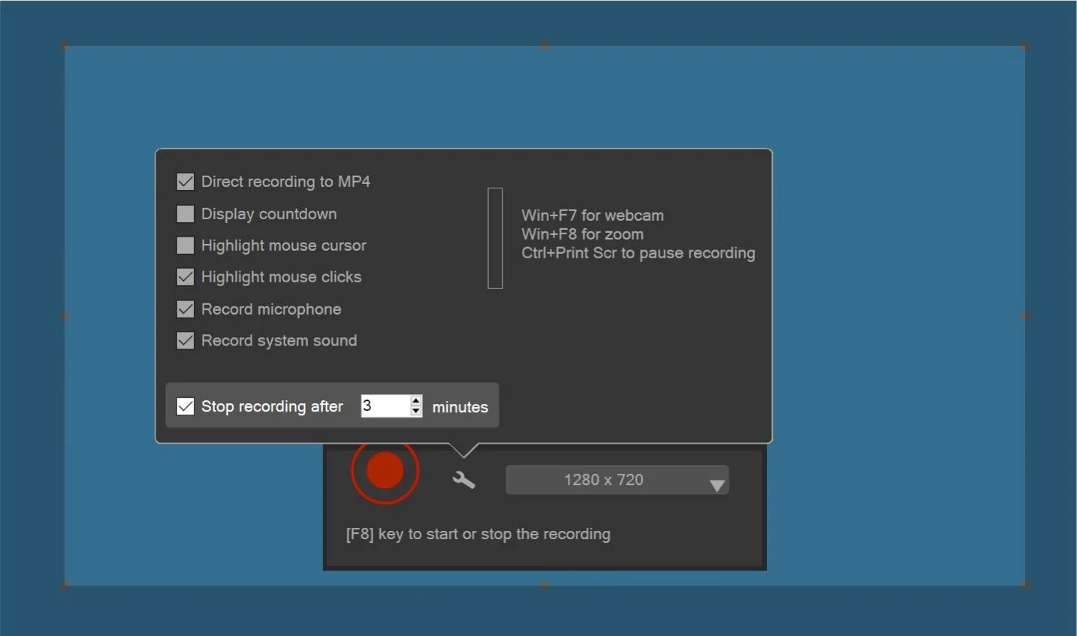This screenshot has height=636, width=1077.
Task: Uncheck Record system sound
Action: pyautogui.click(x=185, y=340)
